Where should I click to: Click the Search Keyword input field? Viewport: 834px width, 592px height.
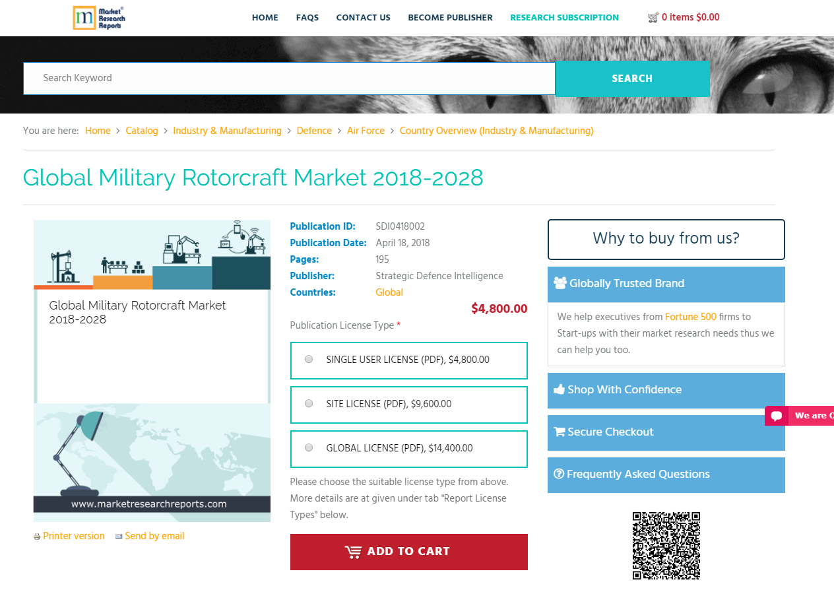point(288,78)
